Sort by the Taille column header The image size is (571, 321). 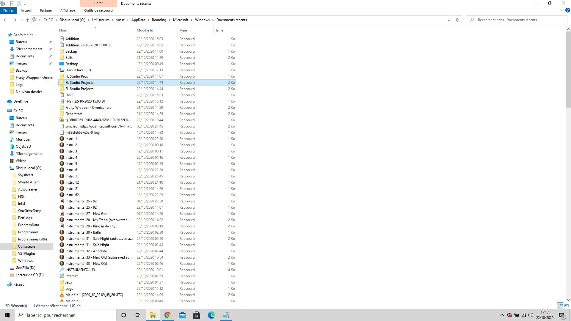(x=225, y=30)
